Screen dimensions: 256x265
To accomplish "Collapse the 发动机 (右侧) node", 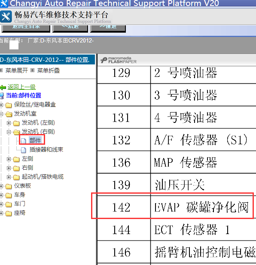I will [9, 132].
